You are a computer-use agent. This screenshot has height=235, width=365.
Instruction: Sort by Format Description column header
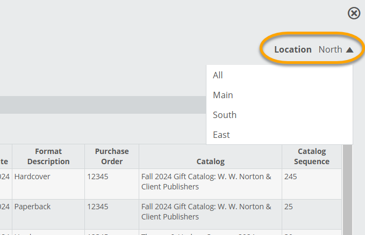[48, 156]
